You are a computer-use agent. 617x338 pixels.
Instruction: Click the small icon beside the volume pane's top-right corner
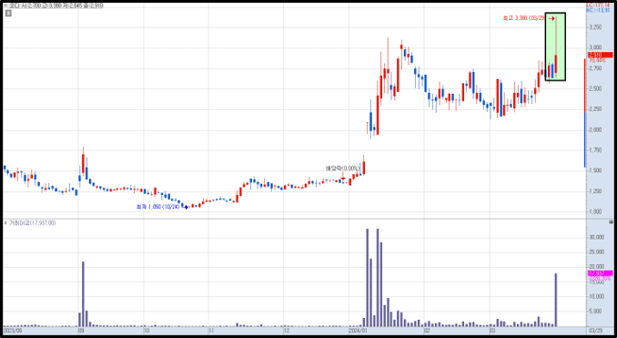coord(611,222)
